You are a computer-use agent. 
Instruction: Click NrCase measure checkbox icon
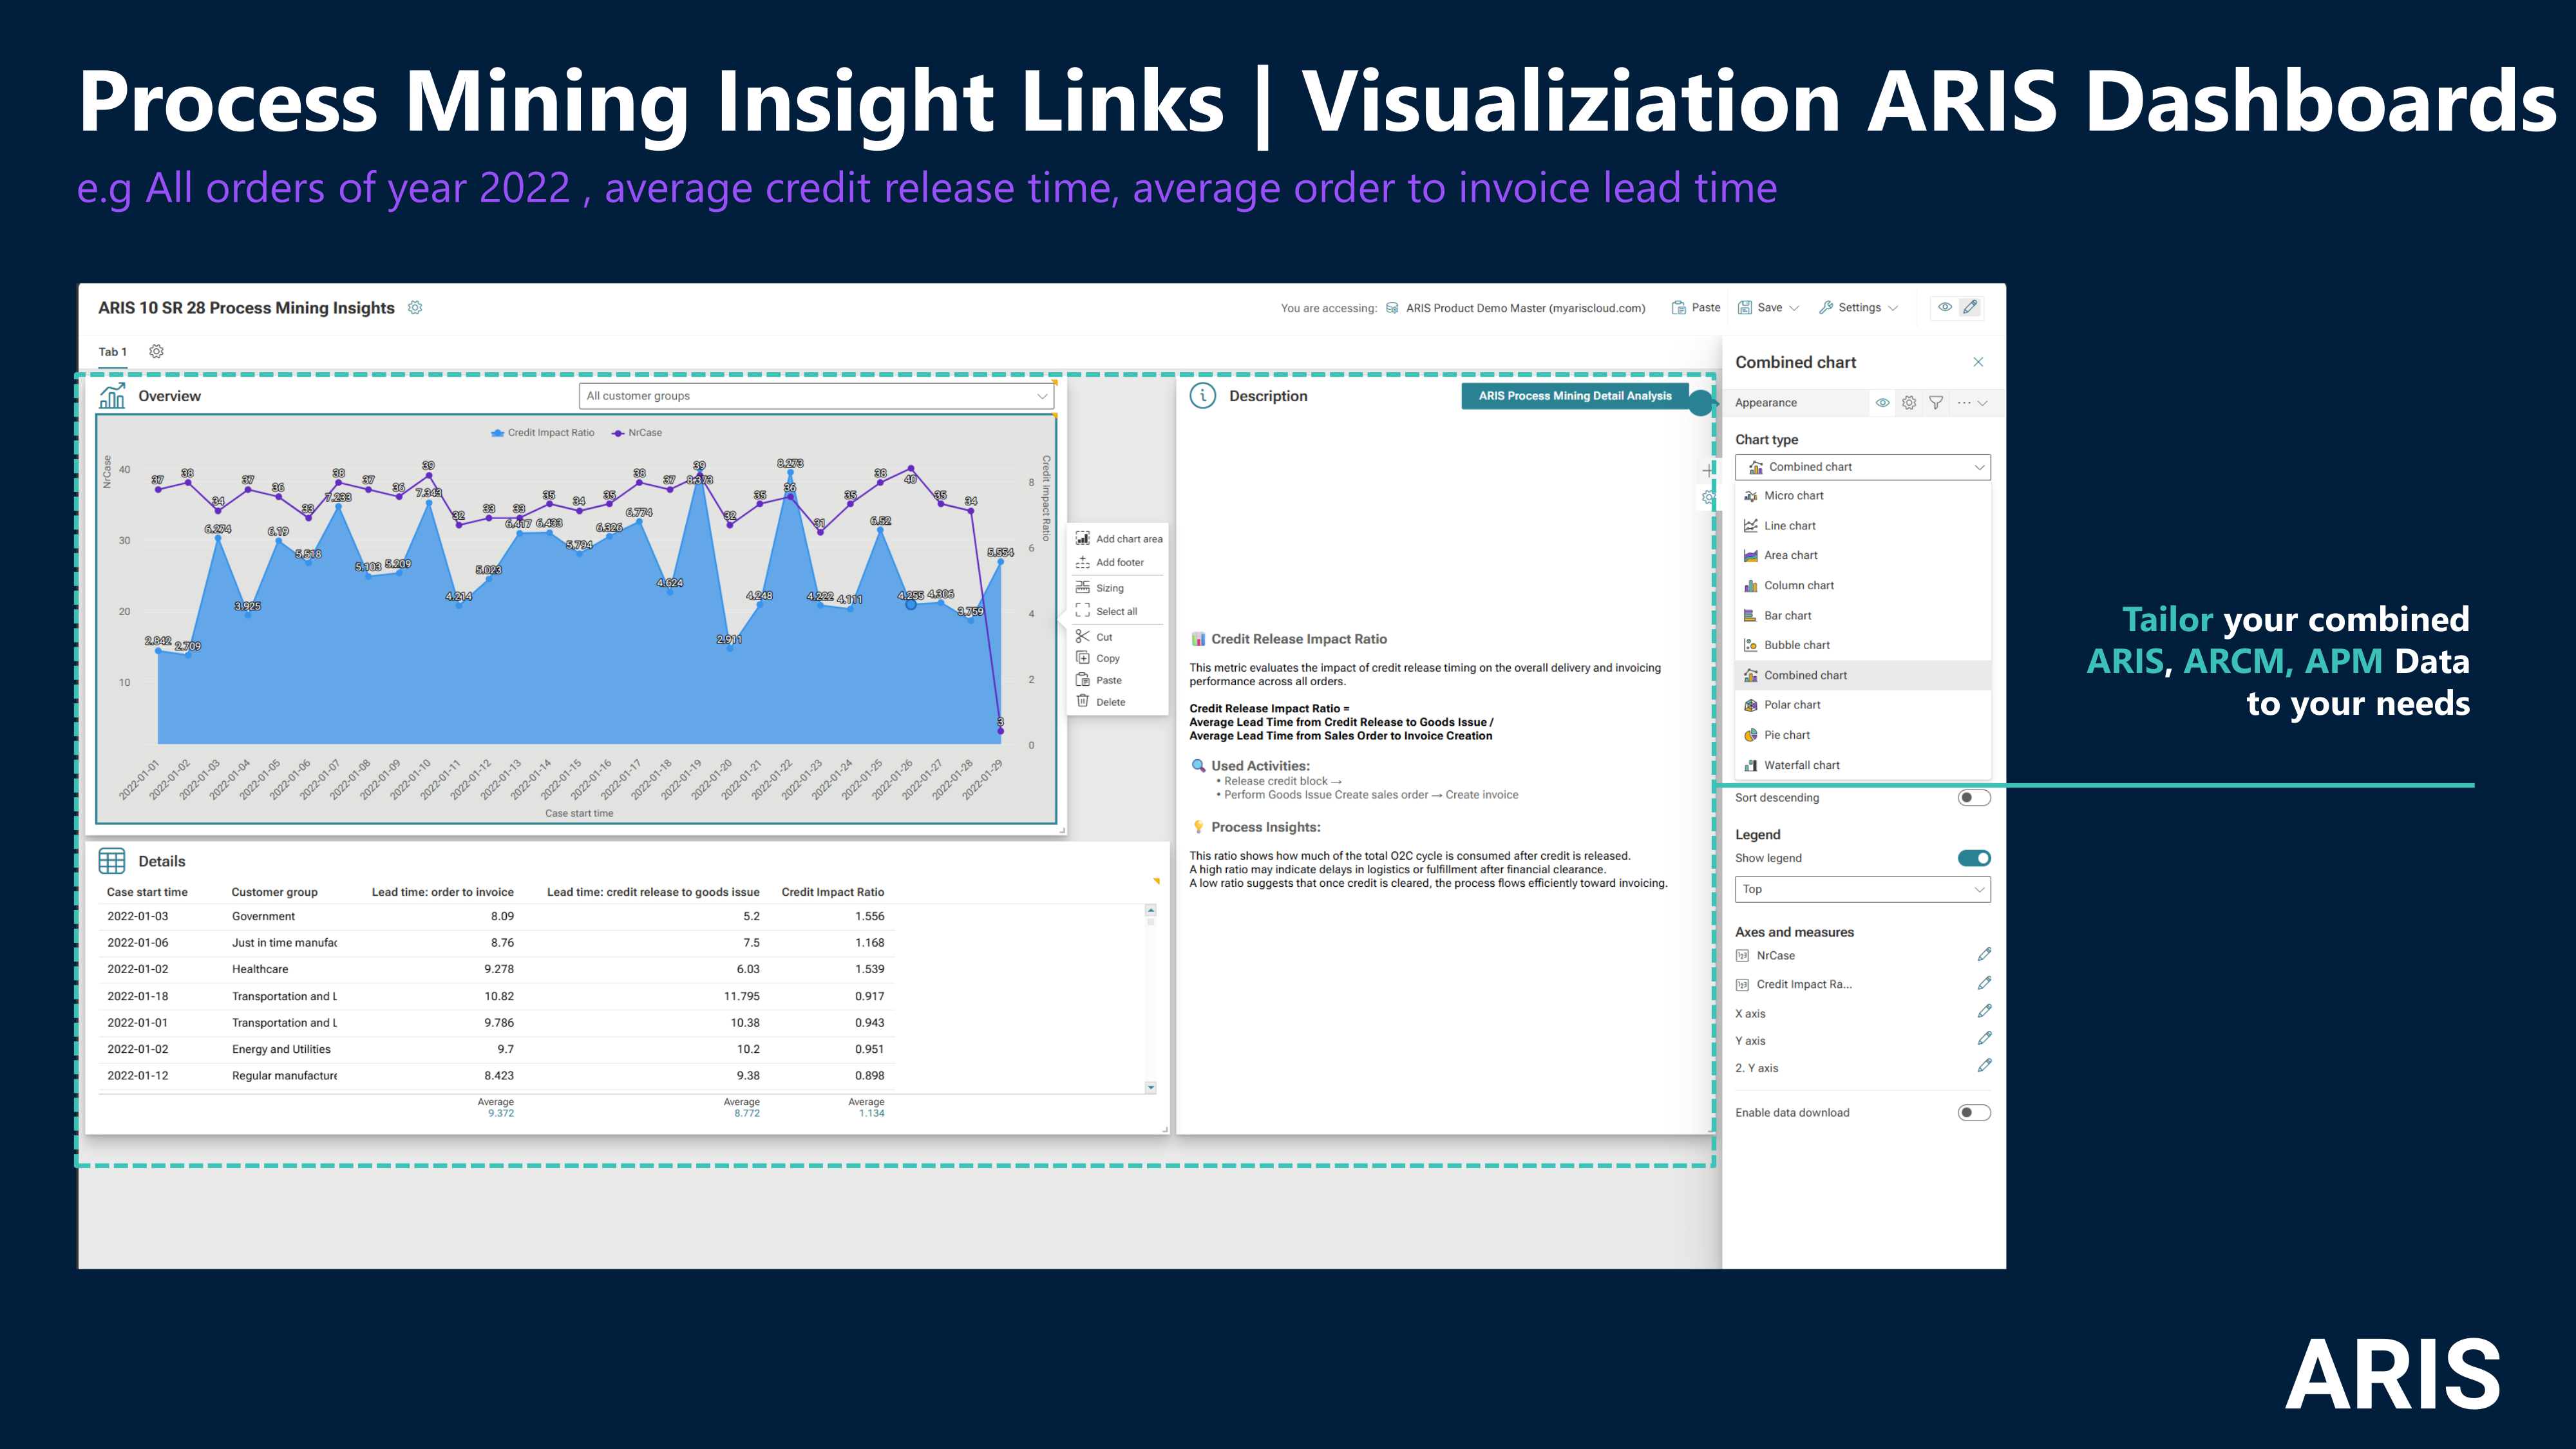pos(1743,956)
